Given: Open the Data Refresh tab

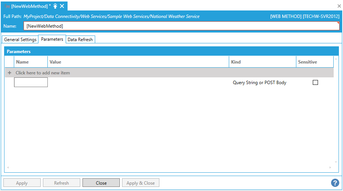Looking at the screenshot, I should tap(80, 40).
